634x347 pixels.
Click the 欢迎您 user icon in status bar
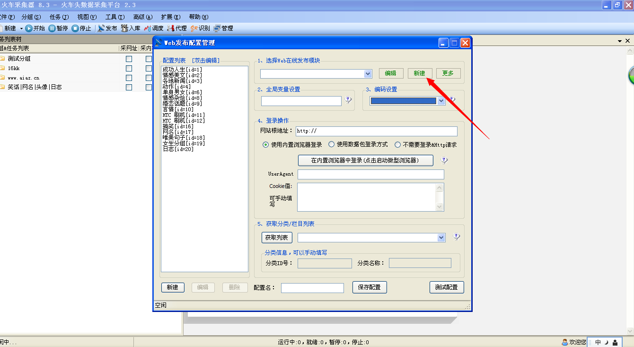coord(565,342)
